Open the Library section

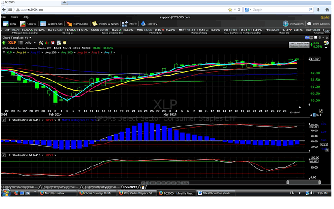coord(149,24)
